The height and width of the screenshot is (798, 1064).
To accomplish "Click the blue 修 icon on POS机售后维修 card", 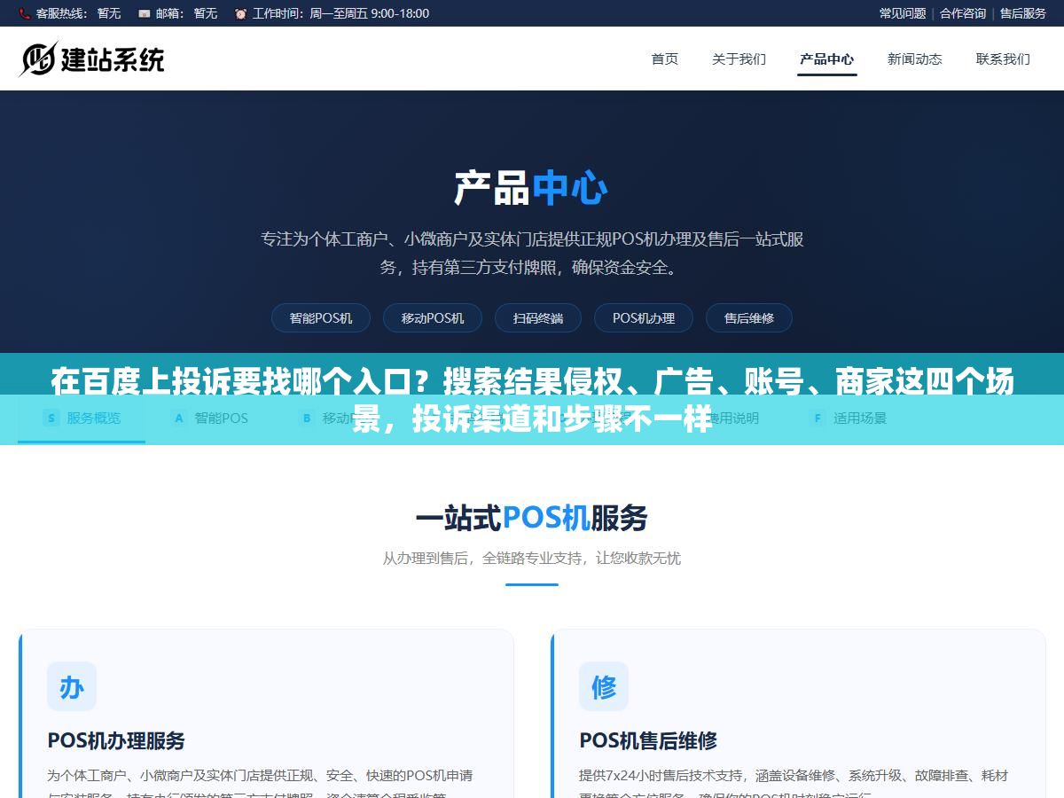I will [604, 686].
